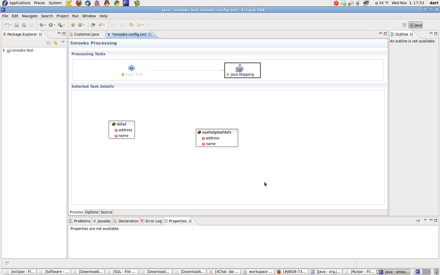Switch to the Options tab
Image resolution: width=440 pixels, height=275 pixels.
[92, 212]
